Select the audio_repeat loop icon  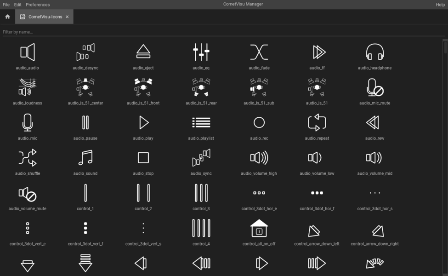(x=317, y=122)
